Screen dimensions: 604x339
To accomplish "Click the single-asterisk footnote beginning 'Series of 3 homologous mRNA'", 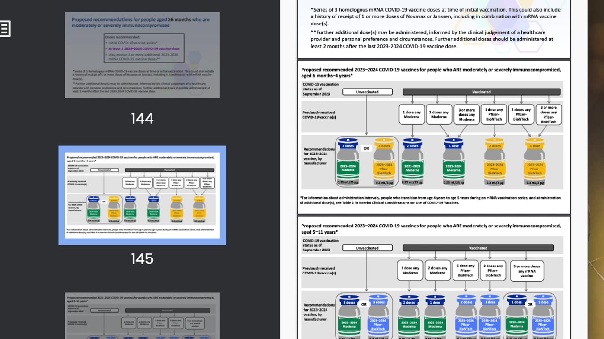I will [435, 16].
